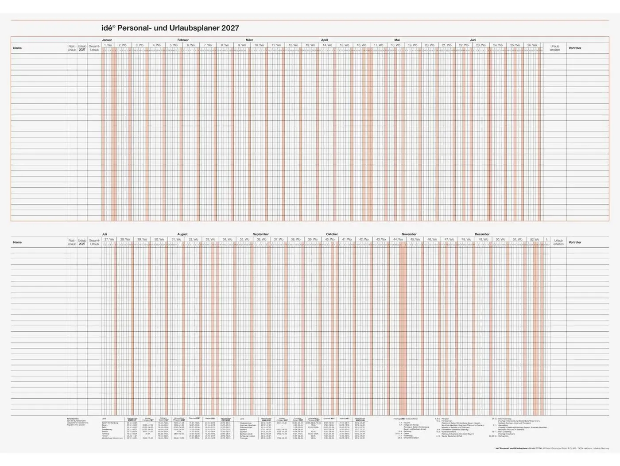The width and height of the screenshot is (620, 466).
Task: Click the '34. Wo' week header
Action: coord(227,239)
